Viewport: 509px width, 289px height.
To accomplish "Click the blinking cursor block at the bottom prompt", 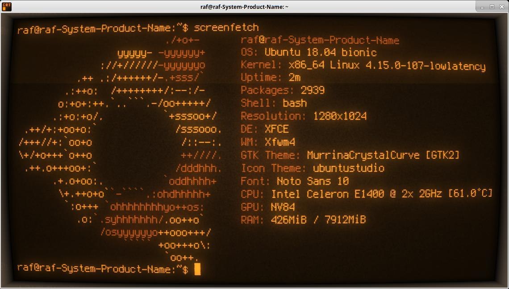I will pyautogui.click(x=197, y=269).
